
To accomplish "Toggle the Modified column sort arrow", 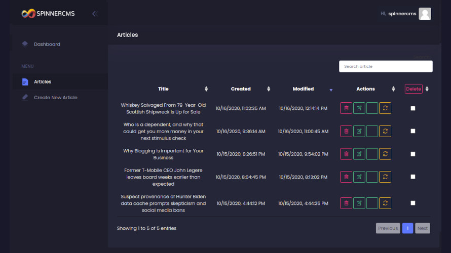I will tap(331, 90).
